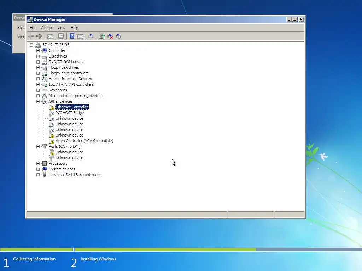Screen dimensions: 362x271
Task: Toggle Show/Hide Action Pane toolbar icon
Action: [80, 36]
